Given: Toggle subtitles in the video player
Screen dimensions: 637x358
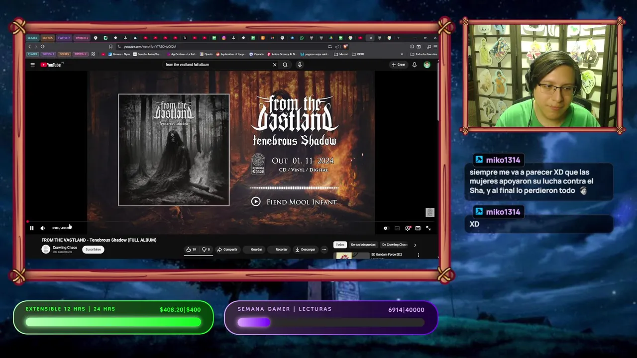Looking at the screenshot, I should point(397,228).
